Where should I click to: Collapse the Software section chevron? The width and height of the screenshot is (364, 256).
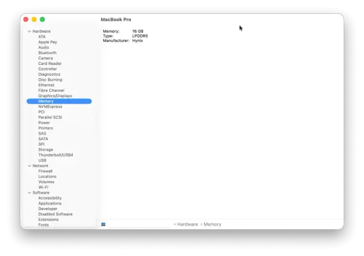[x=29, y=193]
